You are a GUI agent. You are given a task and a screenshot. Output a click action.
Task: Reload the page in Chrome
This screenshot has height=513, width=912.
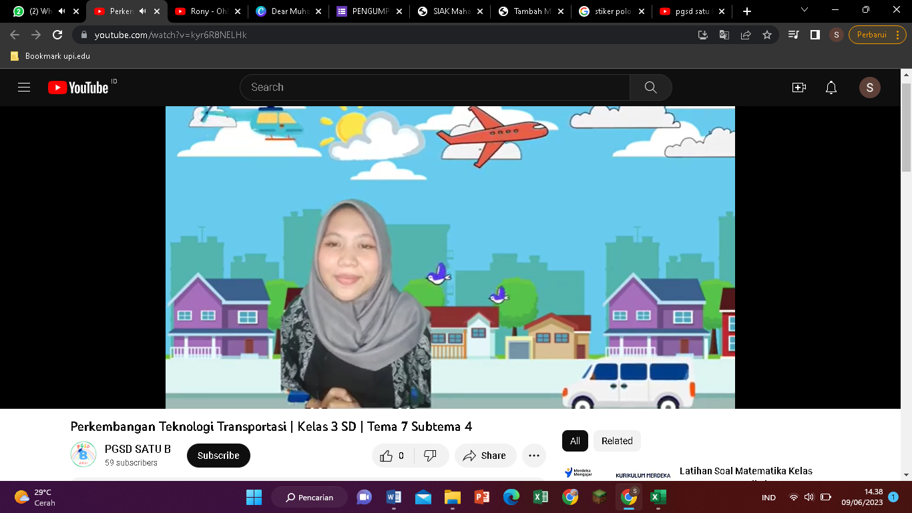57,35
